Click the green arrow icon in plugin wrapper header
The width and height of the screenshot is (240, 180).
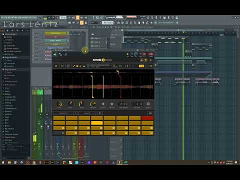click(54, 54)
